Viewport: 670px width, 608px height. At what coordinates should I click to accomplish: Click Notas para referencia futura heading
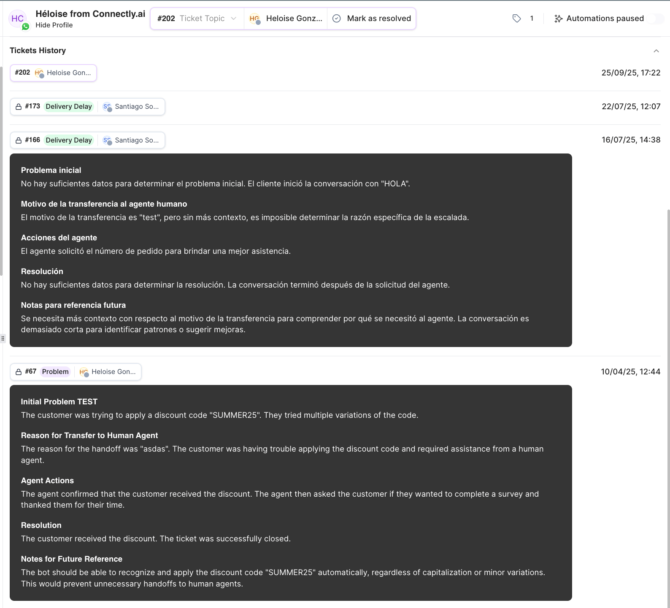(x=73, y=305)
